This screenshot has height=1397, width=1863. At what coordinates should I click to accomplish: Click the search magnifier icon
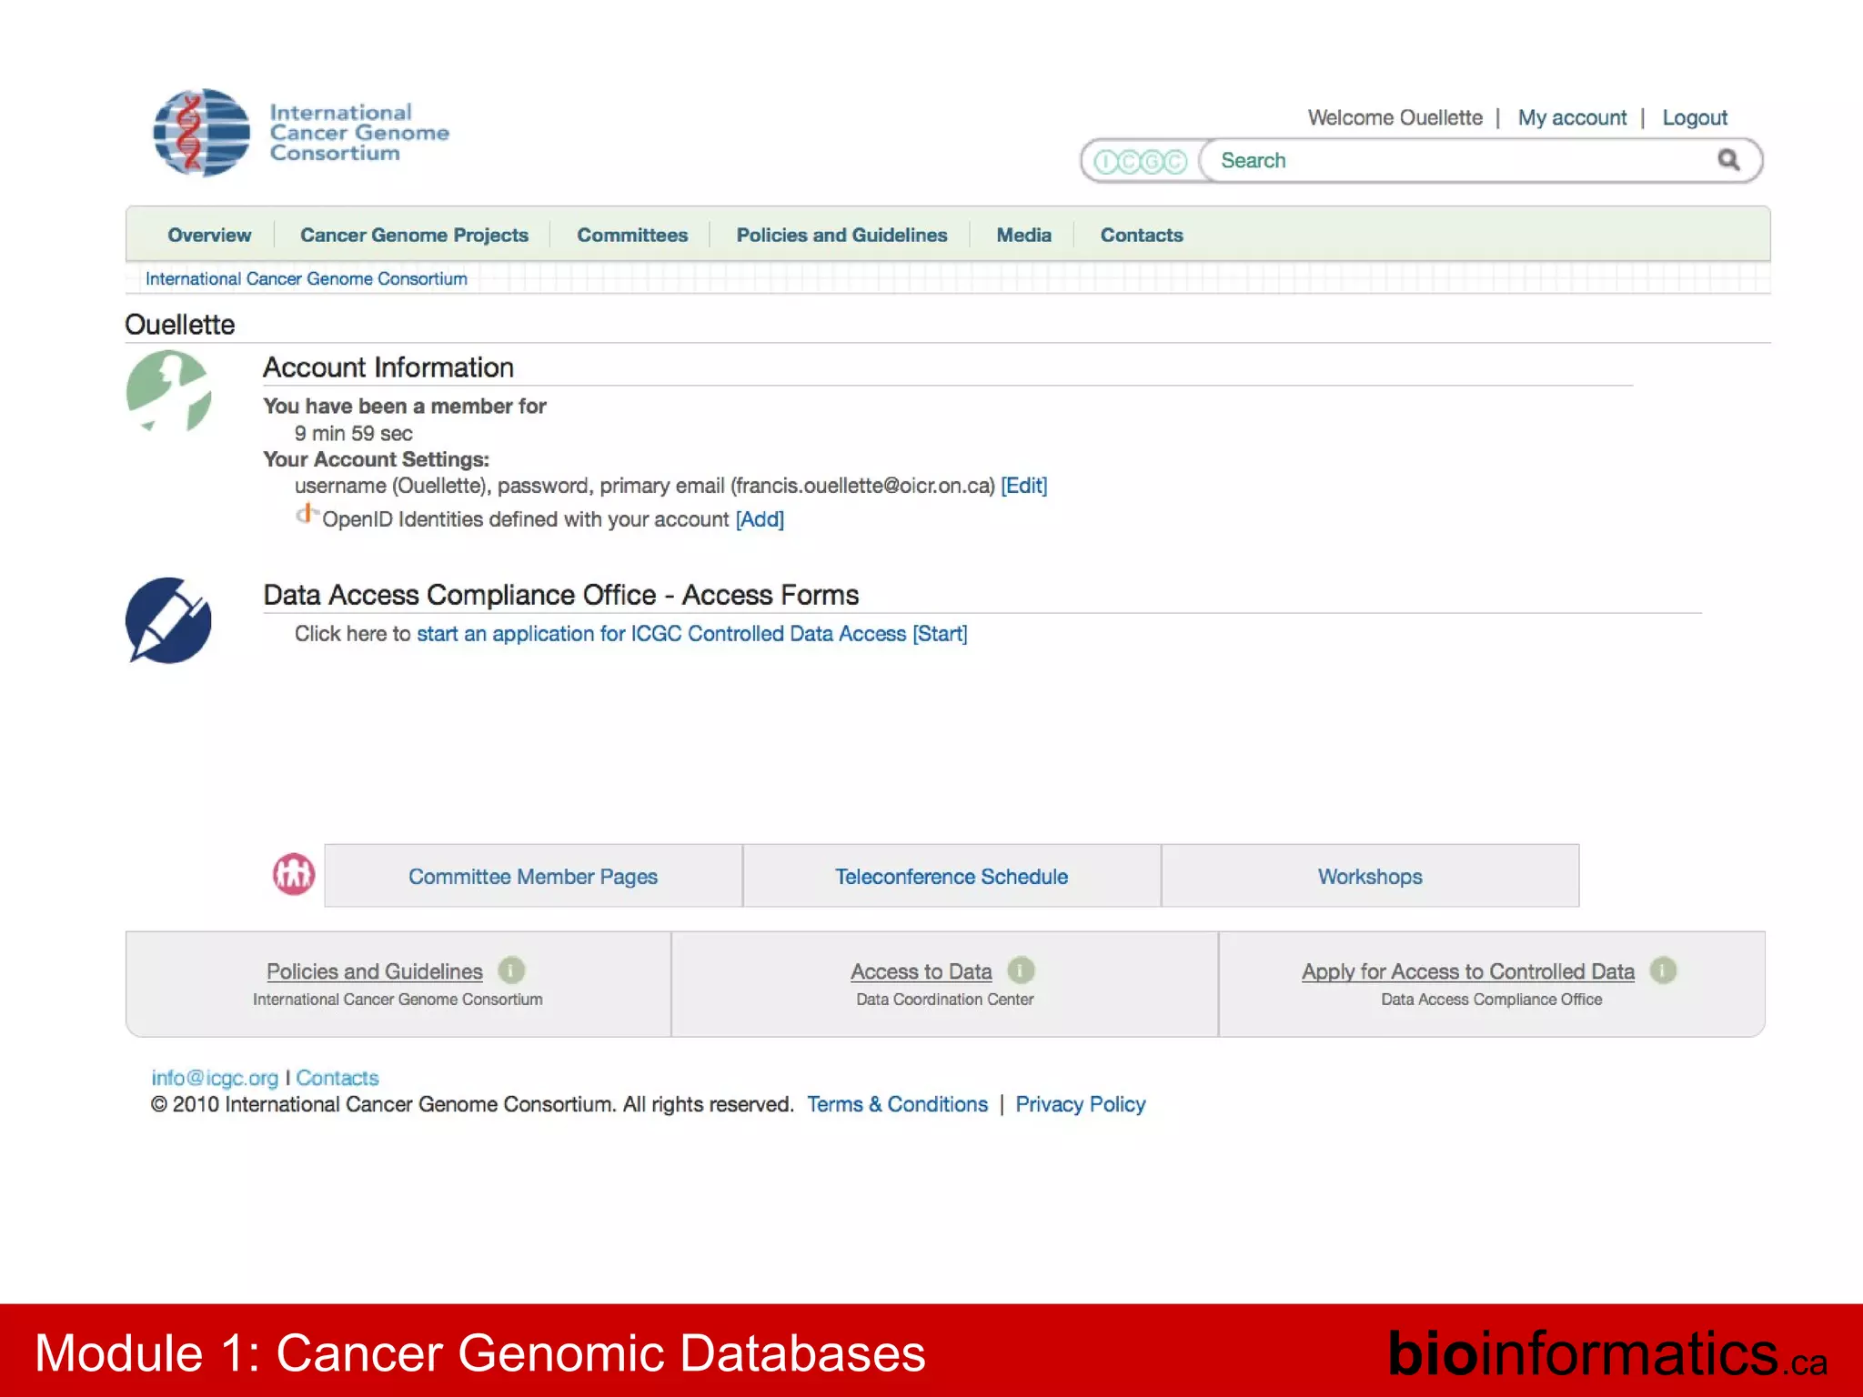coord(1728,160)
